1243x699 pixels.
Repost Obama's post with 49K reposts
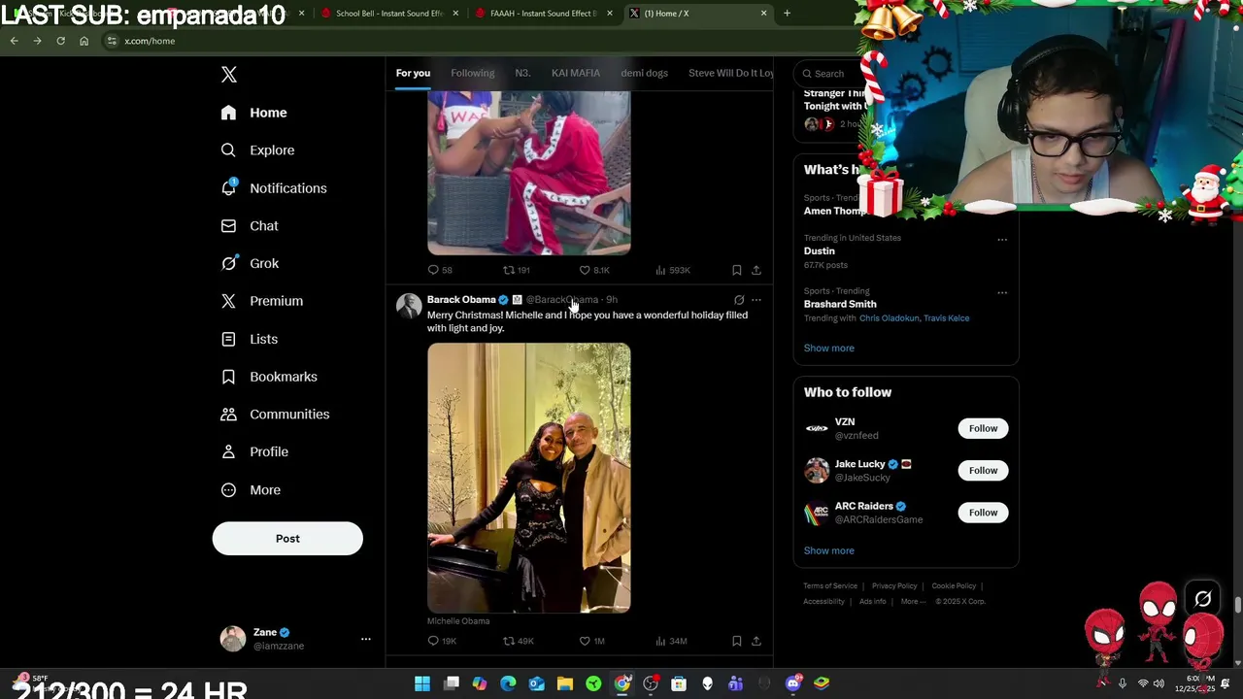518,641
